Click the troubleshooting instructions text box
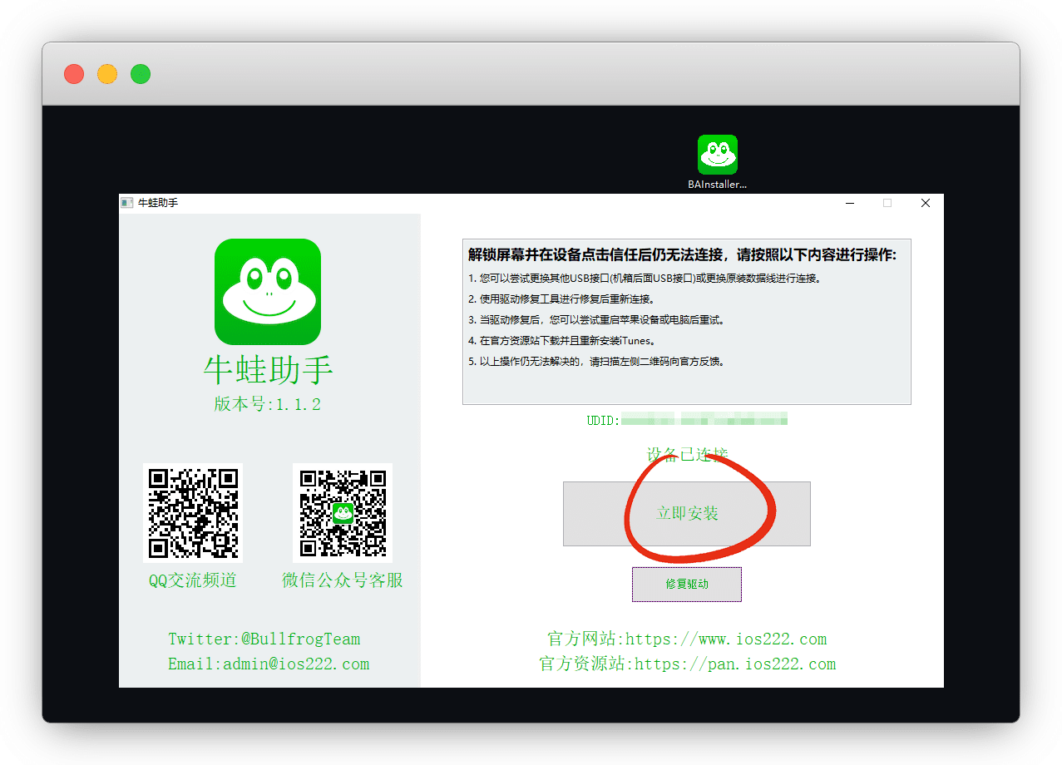This screenshot has height=765, width=1062. tap(686, 321)
